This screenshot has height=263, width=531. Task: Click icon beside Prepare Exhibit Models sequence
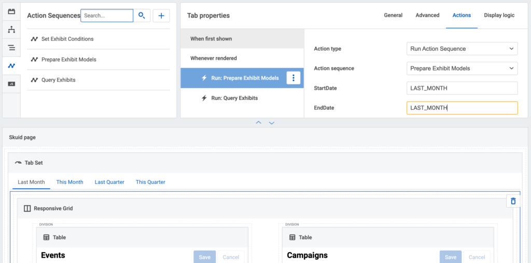pos(34,60)
